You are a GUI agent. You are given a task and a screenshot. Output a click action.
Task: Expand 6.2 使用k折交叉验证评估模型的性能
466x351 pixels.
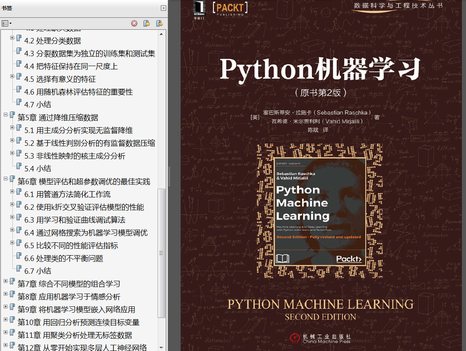pyautogui.click(x=12, y=204)
